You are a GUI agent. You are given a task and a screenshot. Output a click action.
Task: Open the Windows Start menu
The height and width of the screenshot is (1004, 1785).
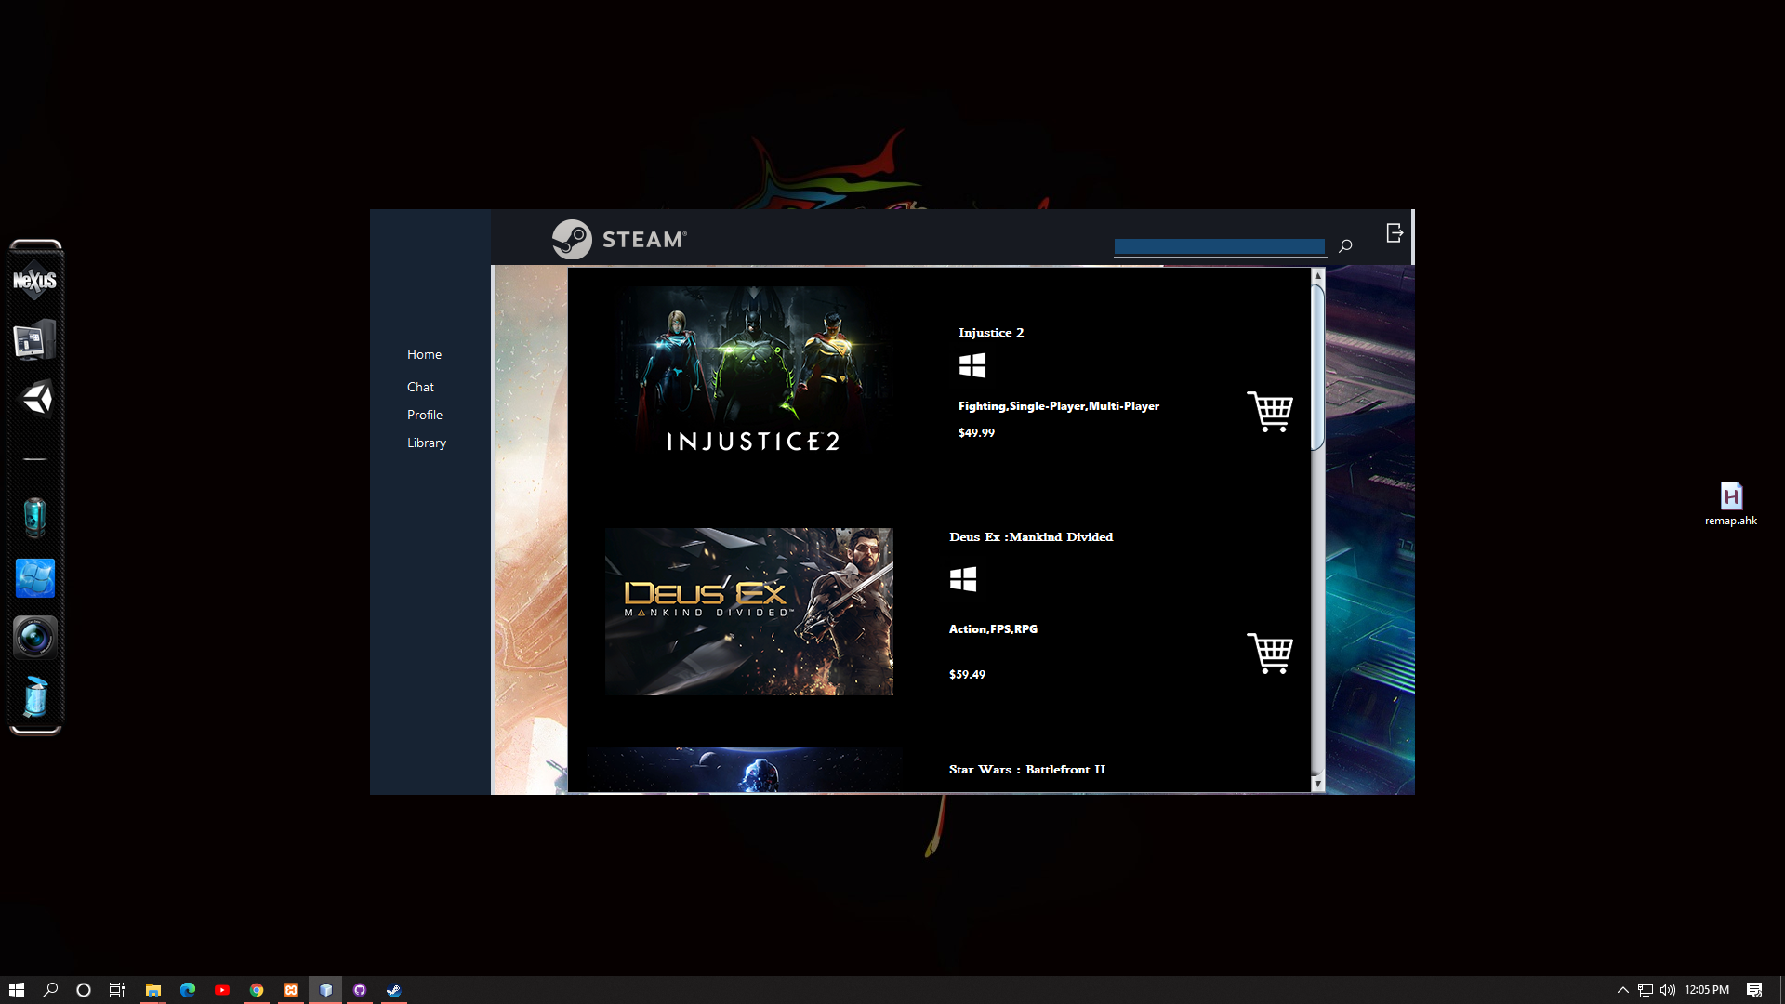click(x=17, y=990)
